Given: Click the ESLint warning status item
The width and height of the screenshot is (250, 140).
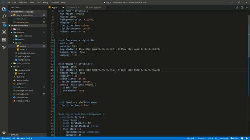Looking at the screenshot, I should pyautogui.click(x=235, y=138).
